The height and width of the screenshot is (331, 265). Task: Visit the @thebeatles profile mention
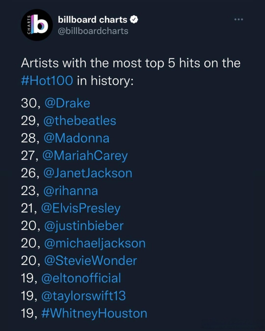(80, 121)
